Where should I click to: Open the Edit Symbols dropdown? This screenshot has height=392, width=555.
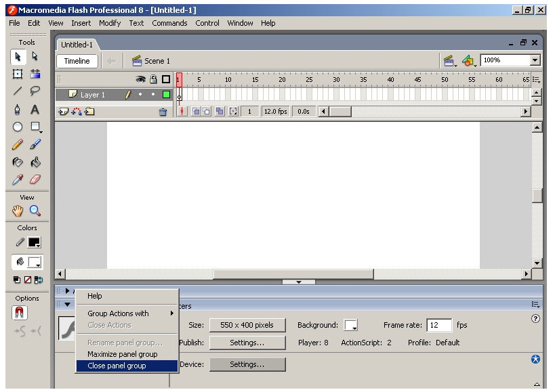(469, 61)
